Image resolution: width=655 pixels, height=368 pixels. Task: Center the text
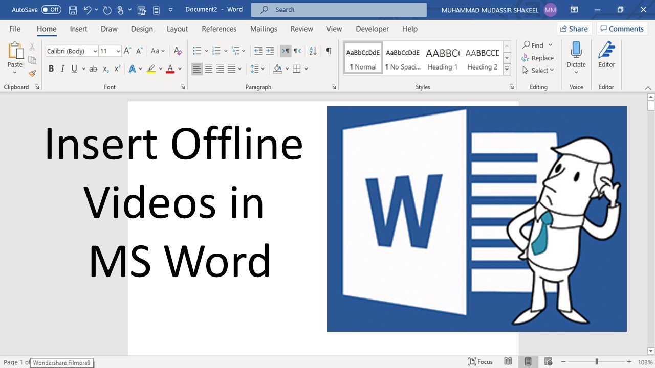[208, 69]
